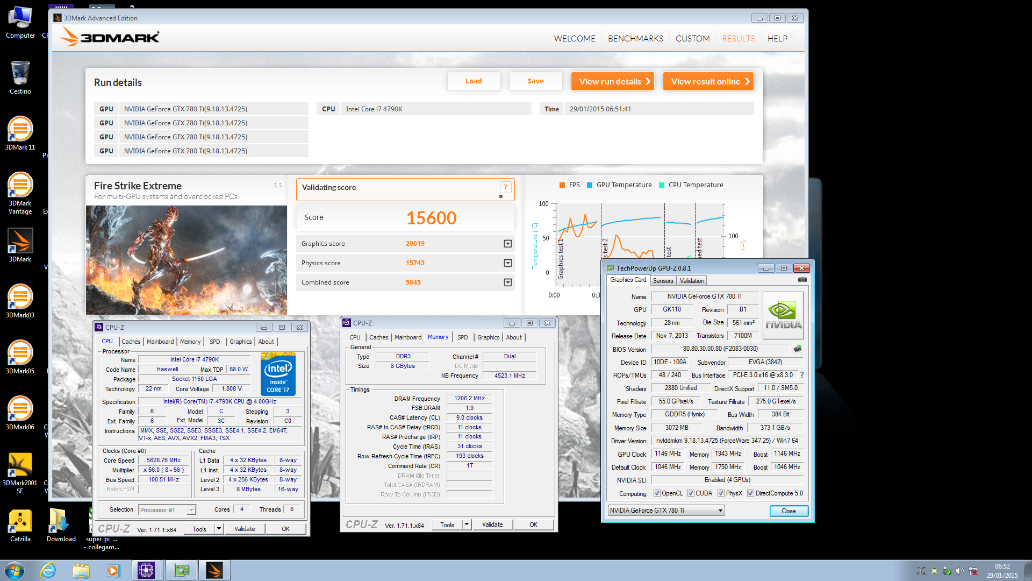Screen dimensions: 1032x581
Task: Click the GPU Temperature blue legend swatch
Action: 590,185
